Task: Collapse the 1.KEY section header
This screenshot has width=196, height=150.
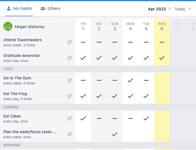Action: coord(8,69)
